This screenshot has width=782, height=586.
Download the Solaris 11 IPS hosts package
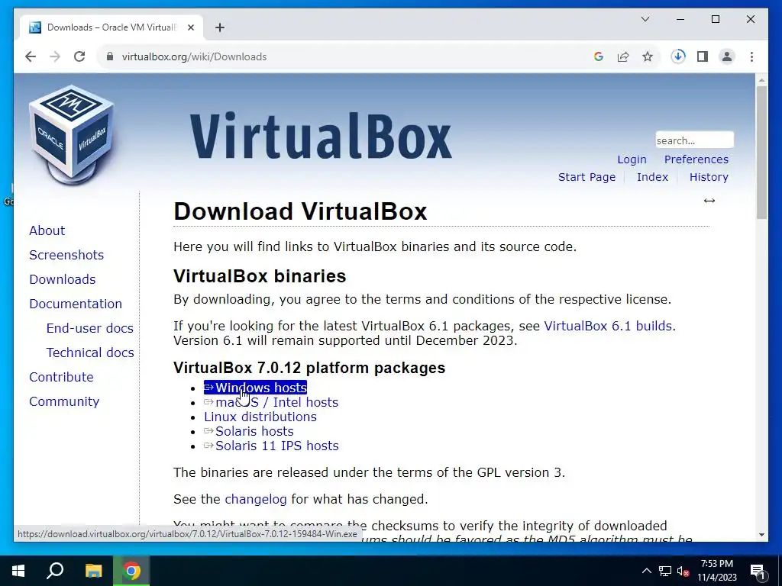pyautogui.click(x=271, y=446)
